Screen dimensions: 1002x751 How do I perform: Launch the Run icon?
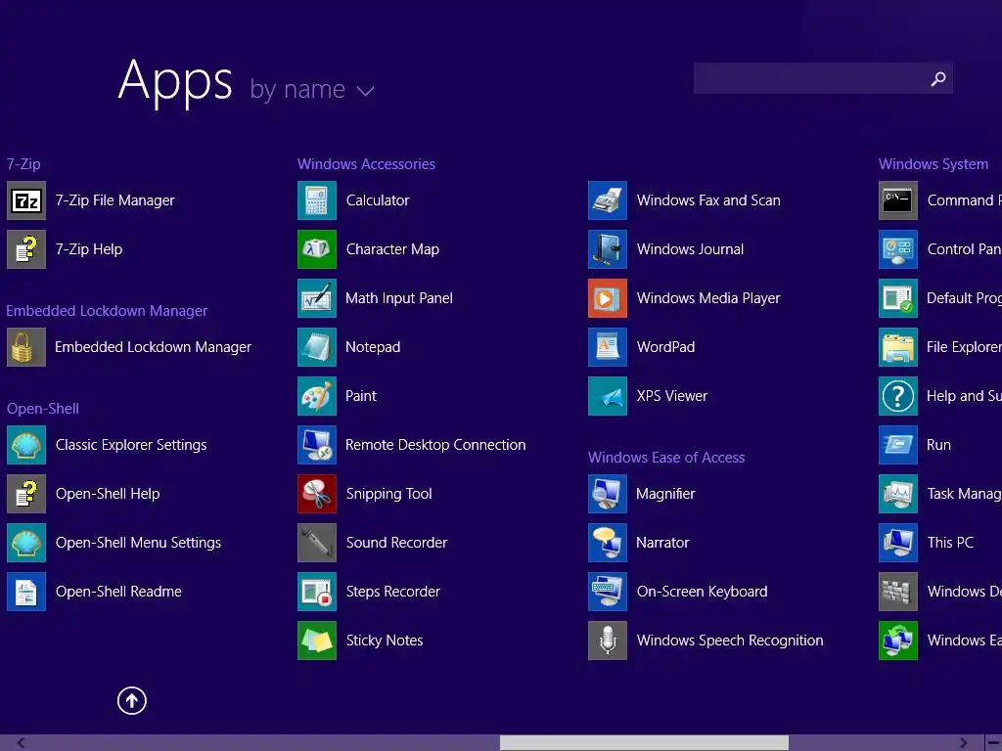point(898,445)
